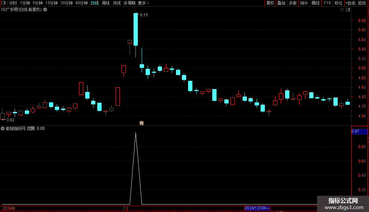
Task: Click the 双阴 indicator spike peak
Action: (136, 133)
